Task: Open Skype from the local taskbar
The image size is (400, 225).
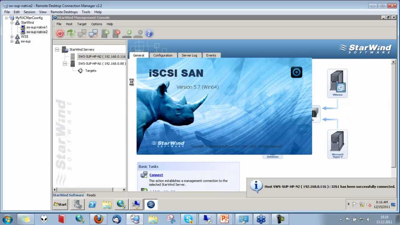Action: pyautogui.click(x=188, y=219)
